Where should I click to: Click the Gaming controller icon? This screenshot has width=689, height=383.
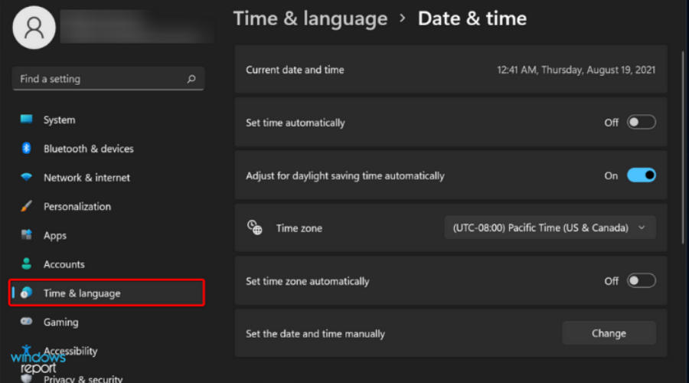click(x=27, y=322)
